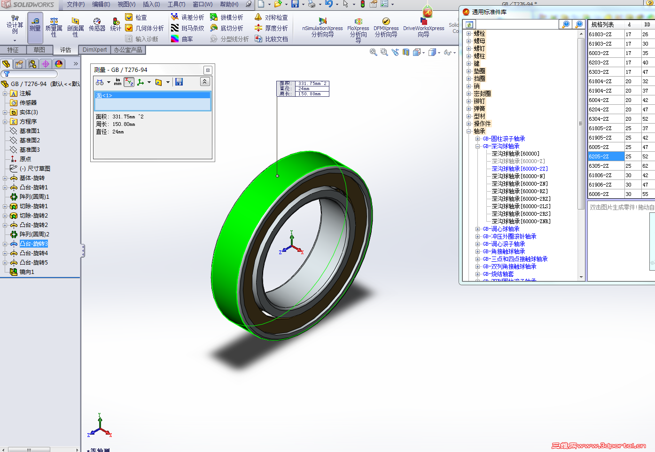The height and width of the screenshot is (452, 655).
Task: Click the Print icon in the top toolbar
Action: (311, 4)
